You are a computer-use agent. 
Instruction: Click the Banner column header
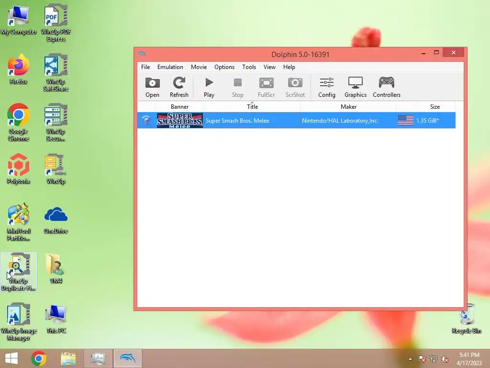(x=180, y=107)
